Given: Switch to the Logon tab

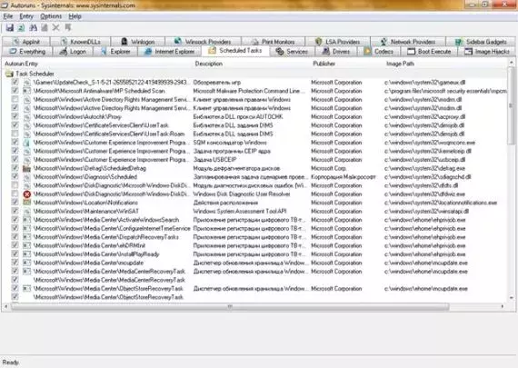Looking at the screenshot, I should 74,52.
